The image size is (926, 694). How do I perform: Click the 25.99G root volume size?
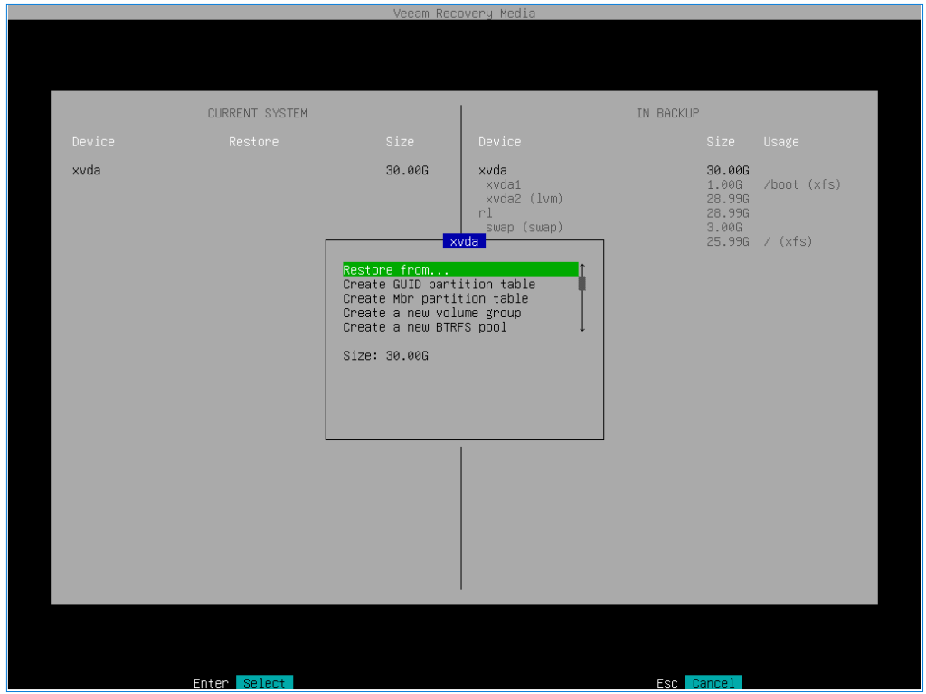click(x=728, y=241)
